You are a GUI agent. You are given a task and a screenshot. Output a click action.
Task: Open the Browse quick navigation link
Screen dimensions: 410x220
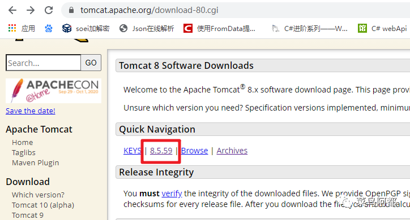point(195,151)
